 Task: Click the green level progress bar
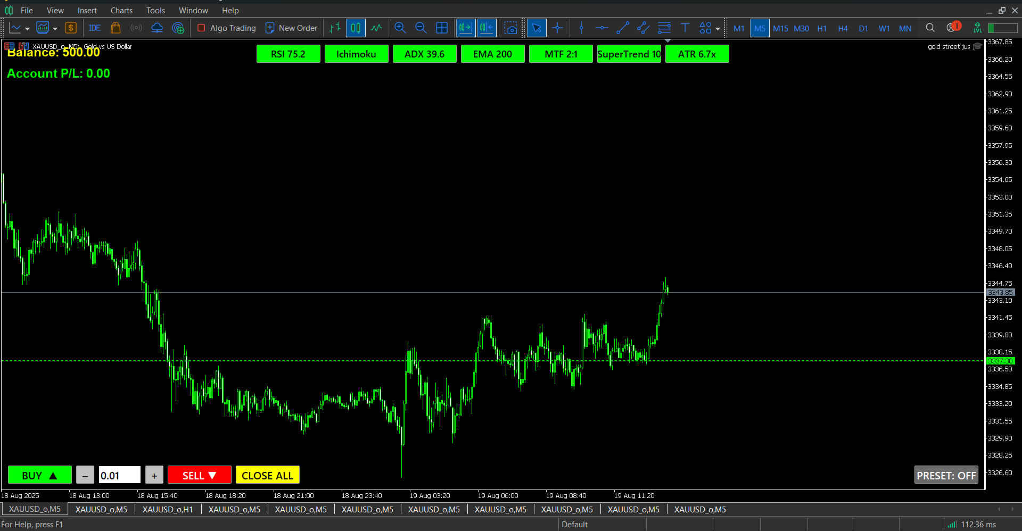click(1002, 28)
